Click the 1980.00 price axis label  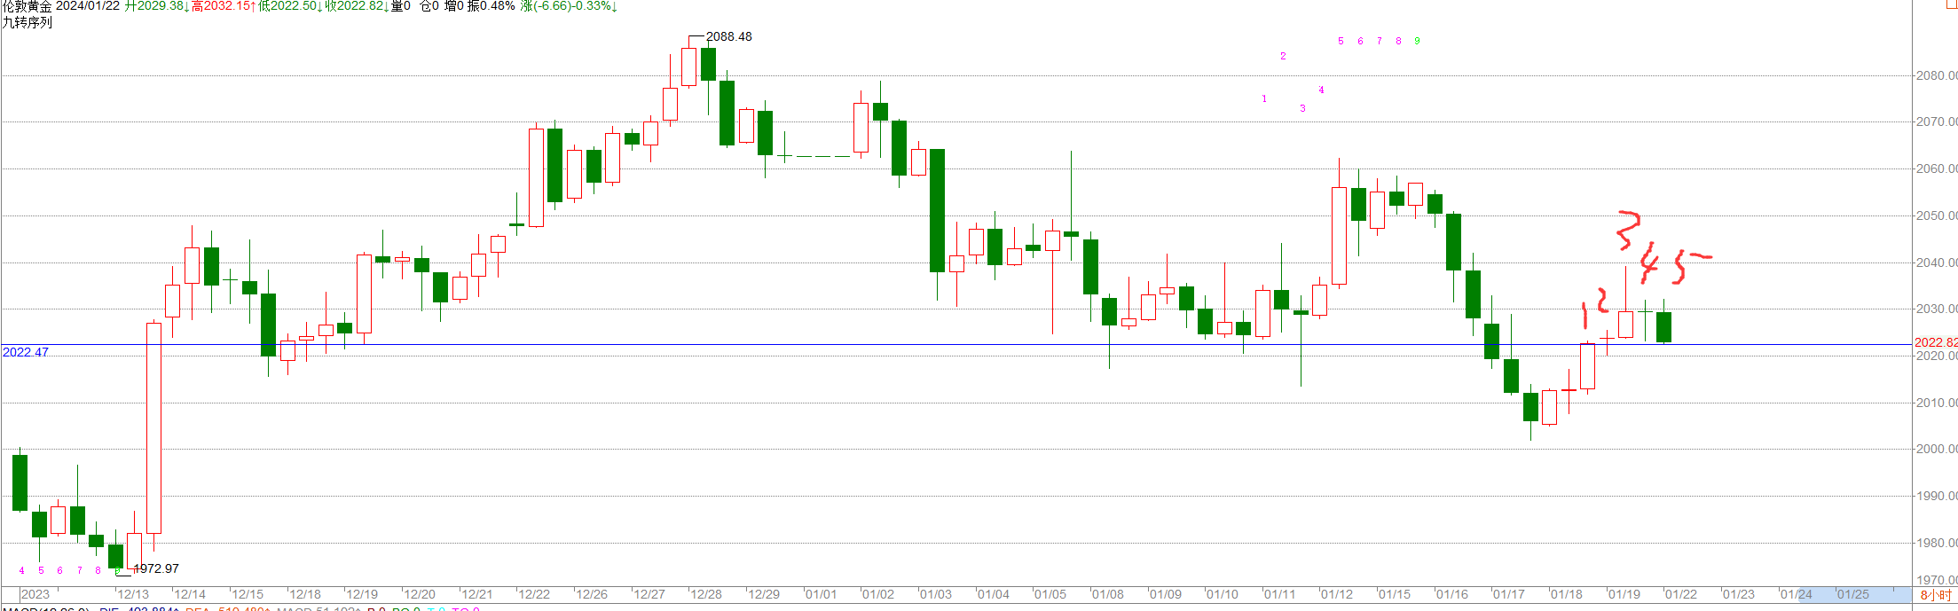[x=1936, y=543]
